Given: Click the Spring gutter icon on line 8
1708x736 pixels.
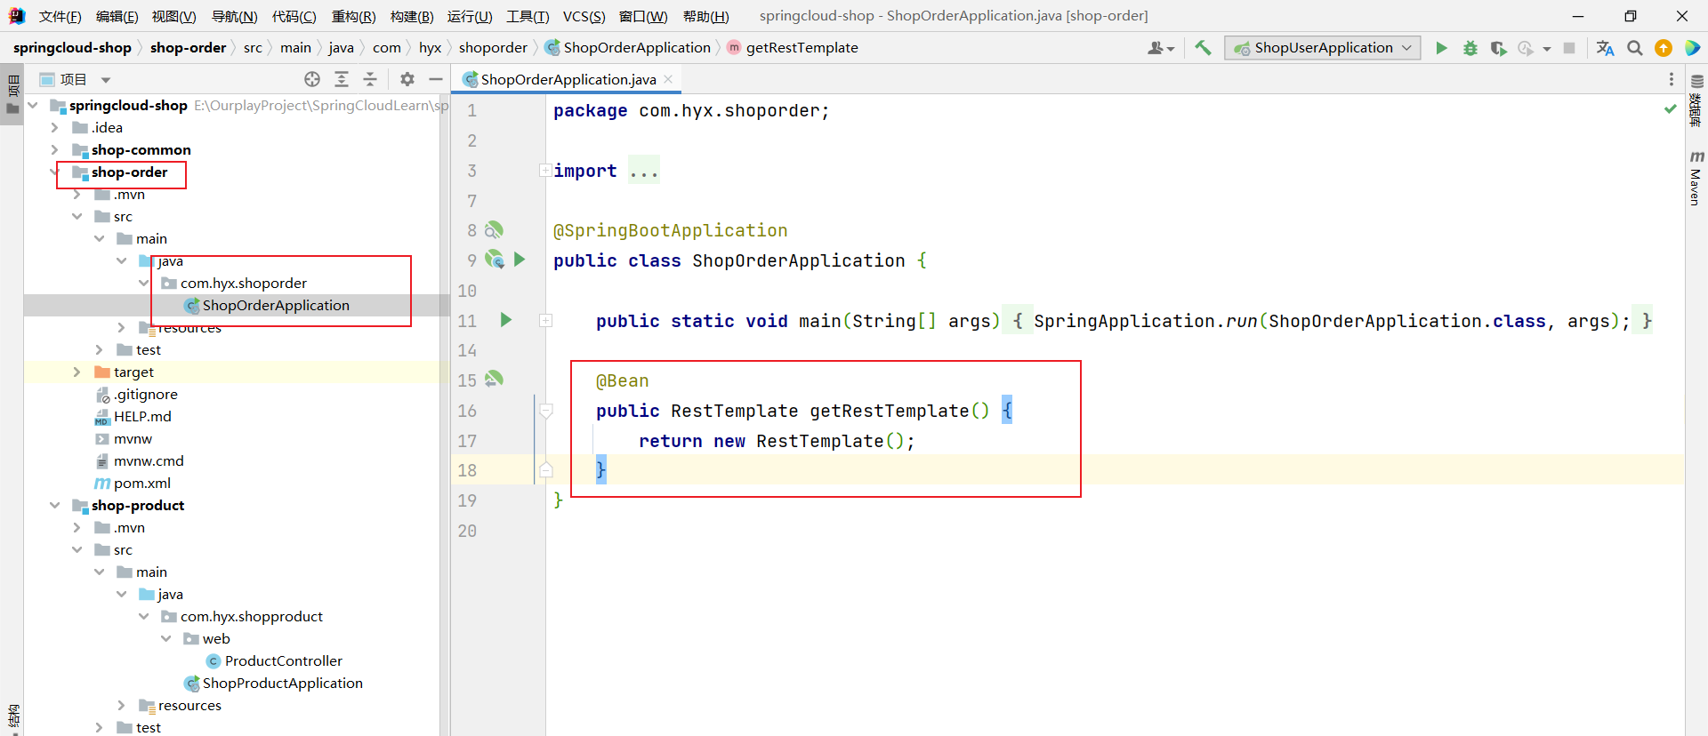Looking at the screenshot, I should (x=495, y=230).
